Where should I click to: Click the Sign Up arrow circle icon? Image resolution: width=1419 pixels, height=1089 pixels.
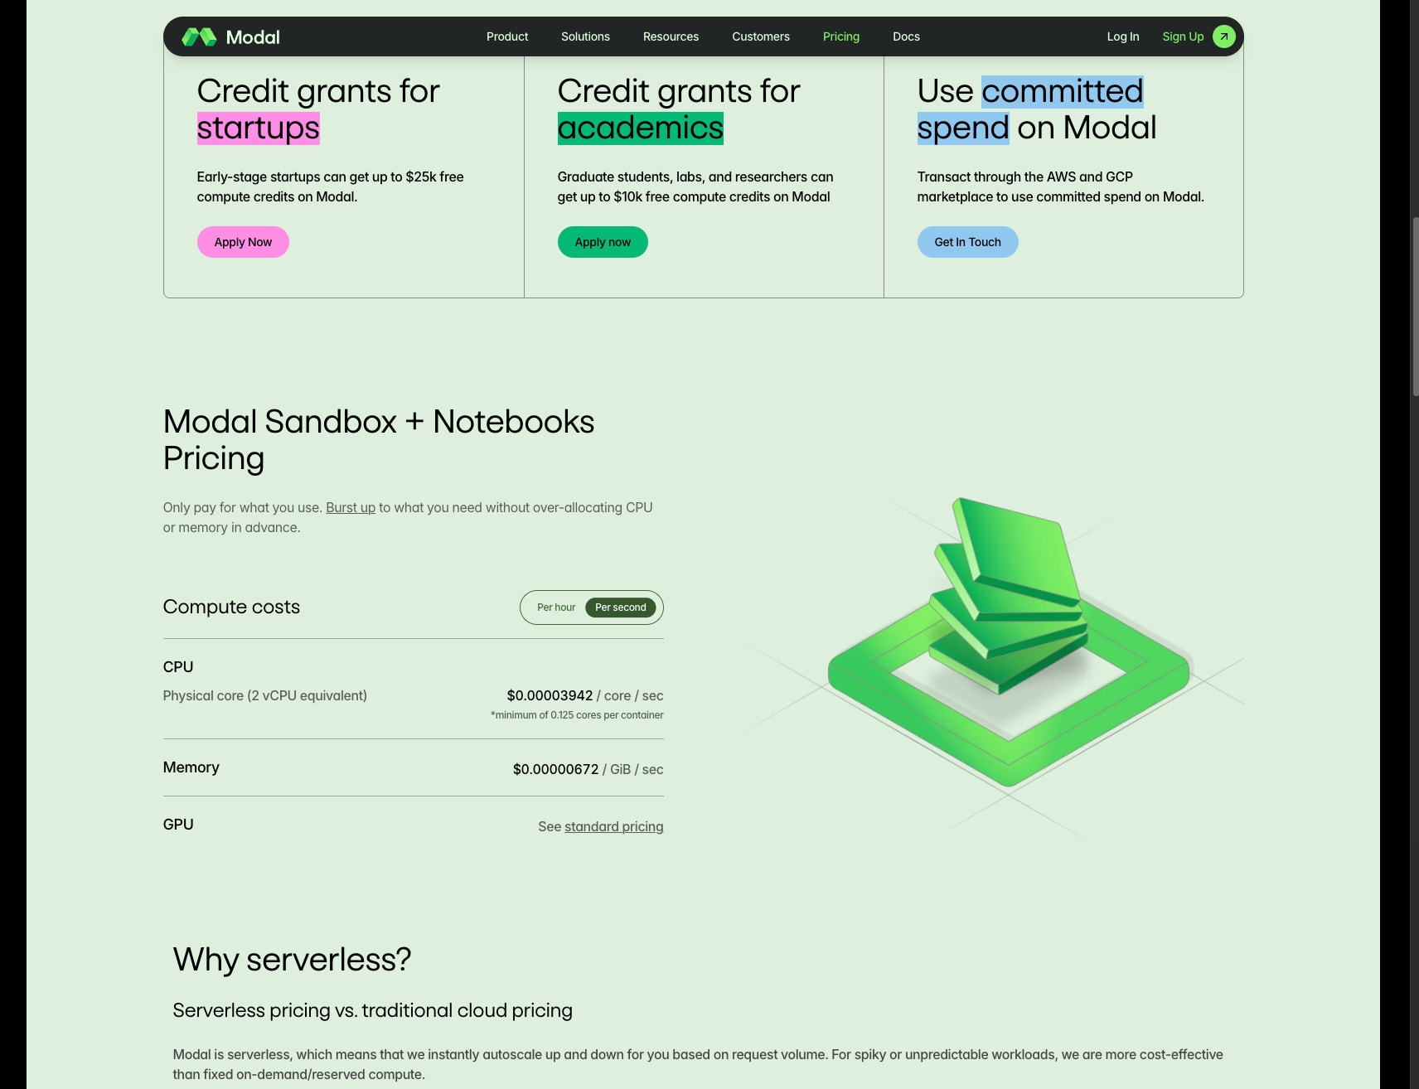tap(1223, 36)
